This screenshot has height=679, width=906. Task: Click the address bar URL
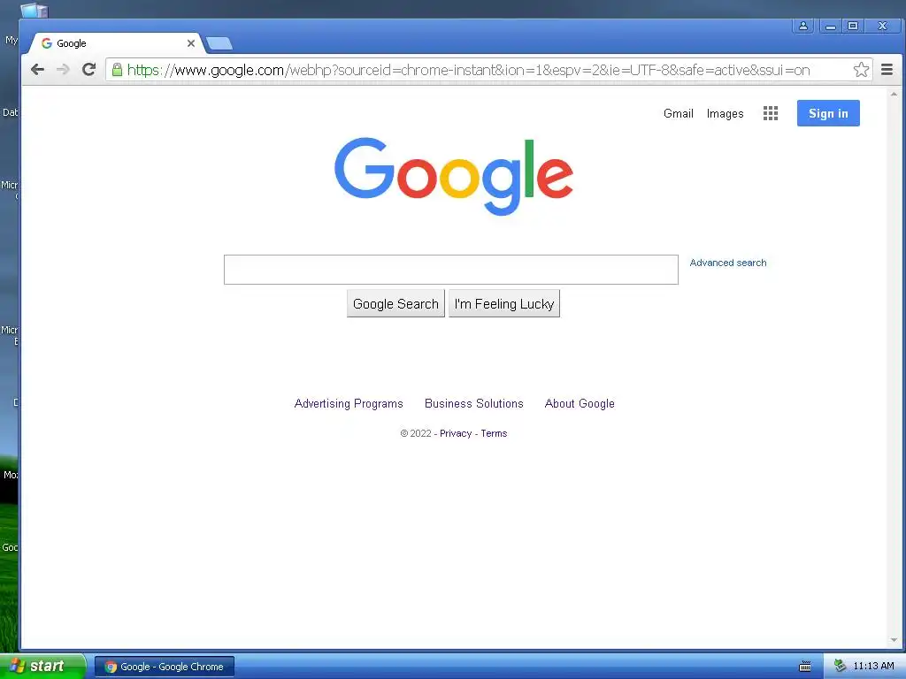tap(468, 70)
